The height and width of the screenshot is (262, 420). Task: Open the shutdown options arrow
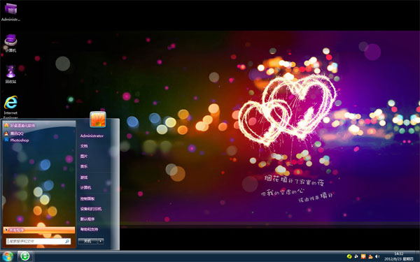pos(101,241)
